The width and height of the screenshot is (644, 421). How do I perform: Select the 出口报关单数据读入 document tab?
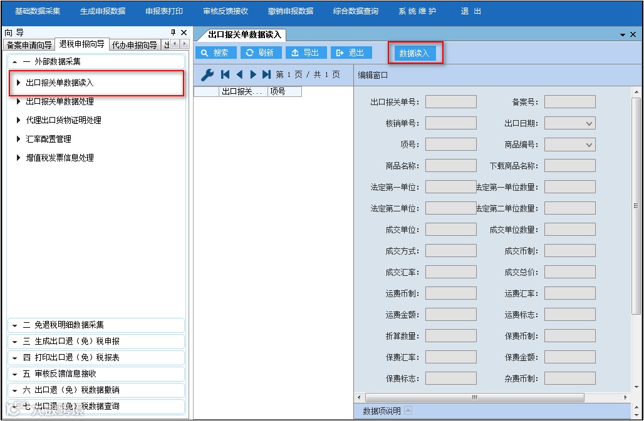pyautogui.click(x=245, y=35)
